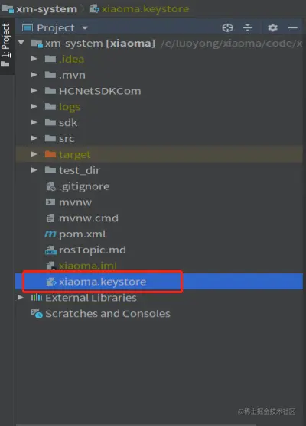Click the collapse all icon in Project toolbar
This screenshot has height=426, width=306.
247,27
